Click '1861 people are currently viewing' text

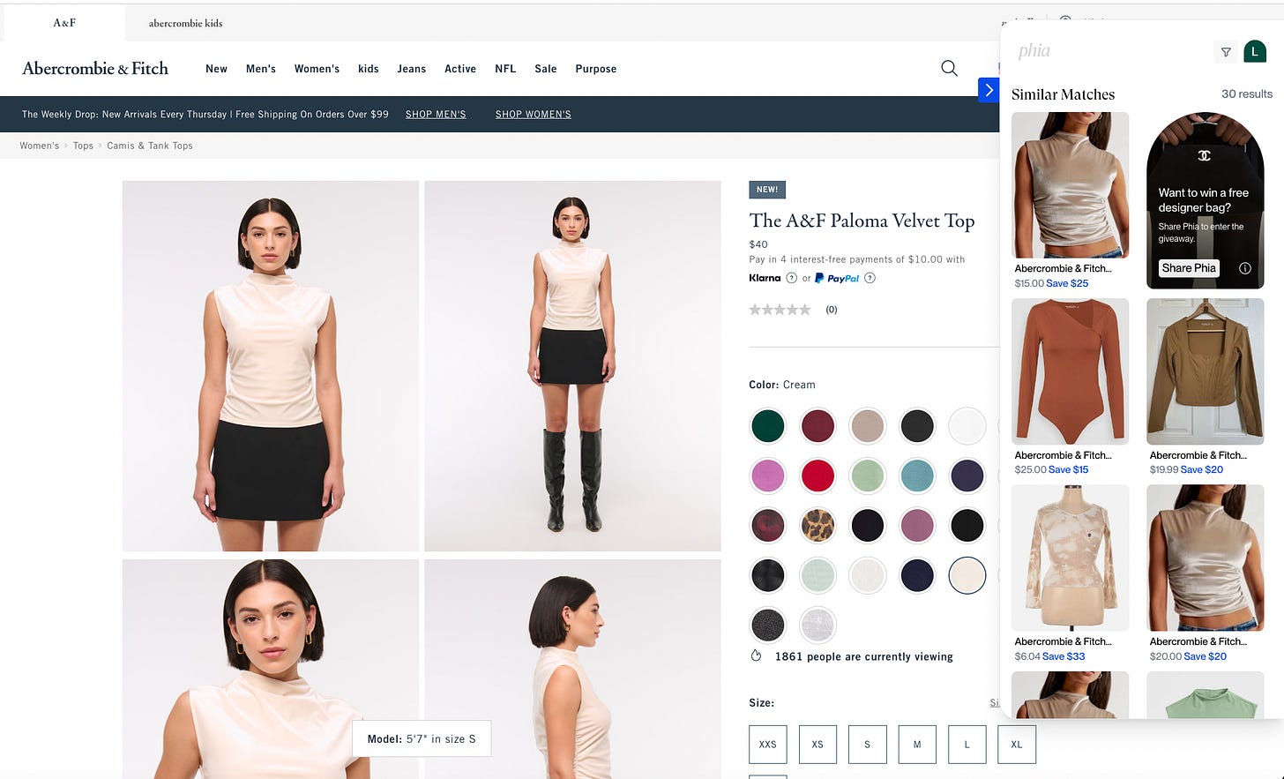tap(863, 656)
